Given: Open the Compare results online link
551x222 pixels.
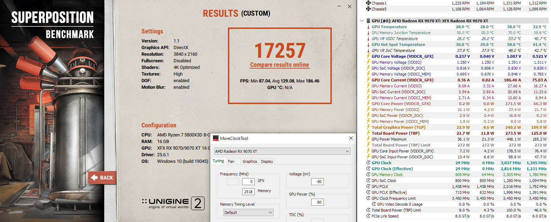Looking at the screenshot, I should point(280,65).
